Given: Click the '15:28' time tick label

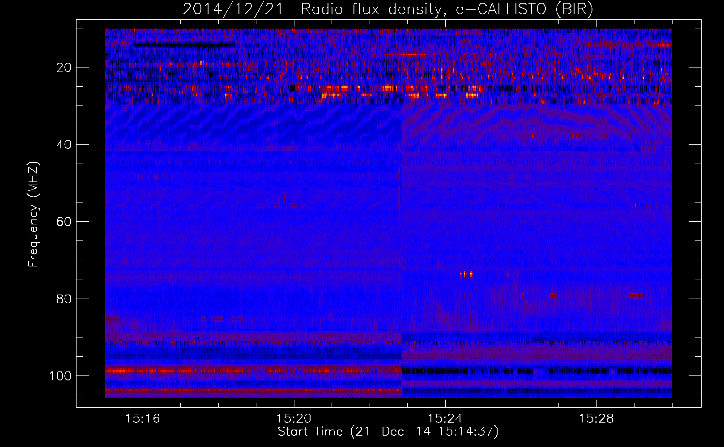Looking at the screenshot, I should click(596, 418).
